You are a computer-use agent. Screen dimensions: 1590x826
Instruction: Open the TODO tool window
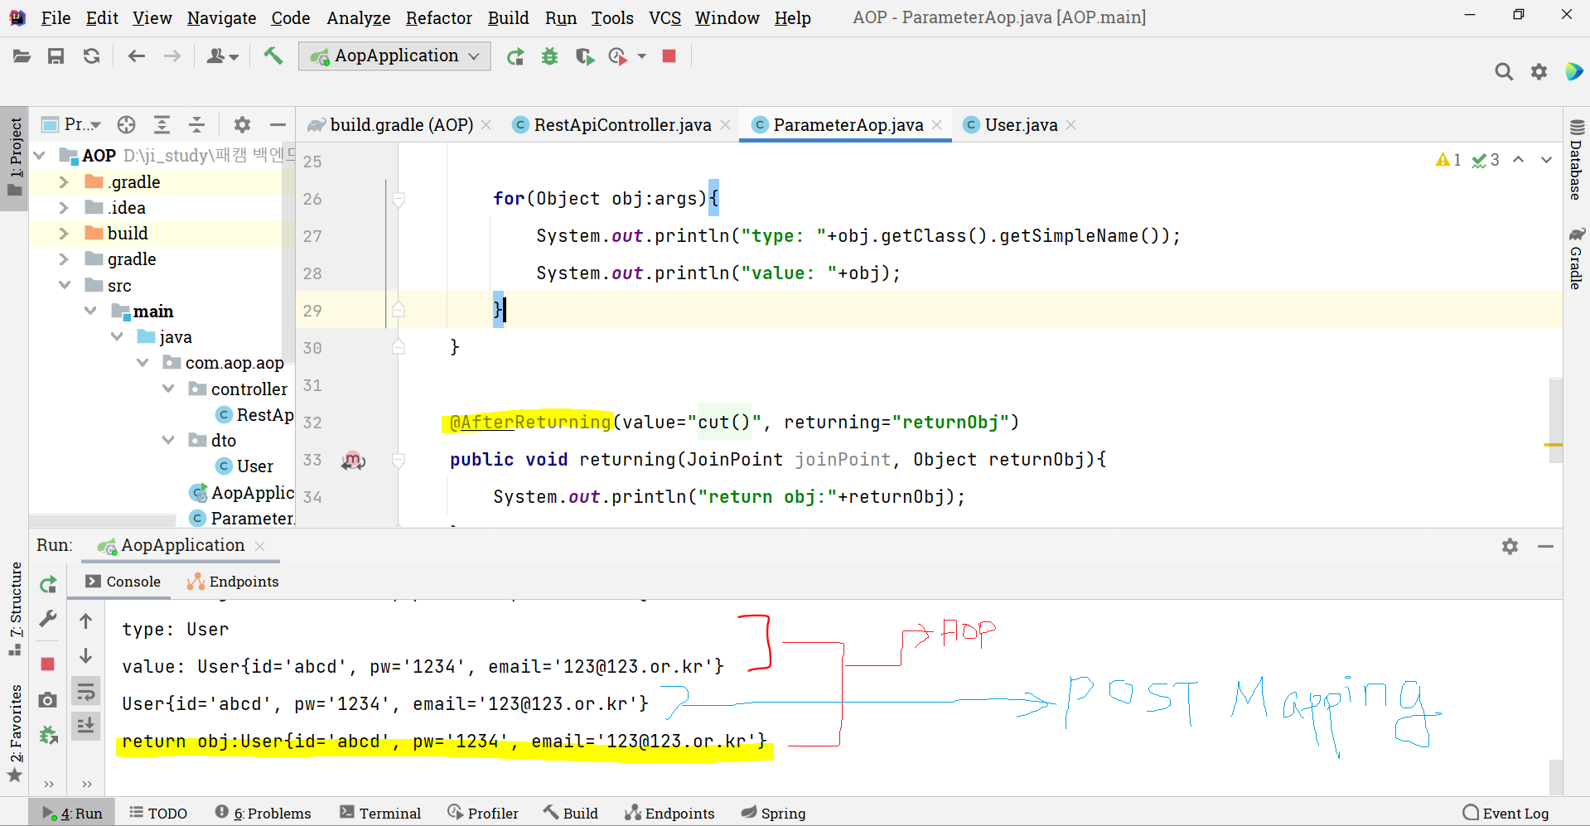(x=158, y=813)
